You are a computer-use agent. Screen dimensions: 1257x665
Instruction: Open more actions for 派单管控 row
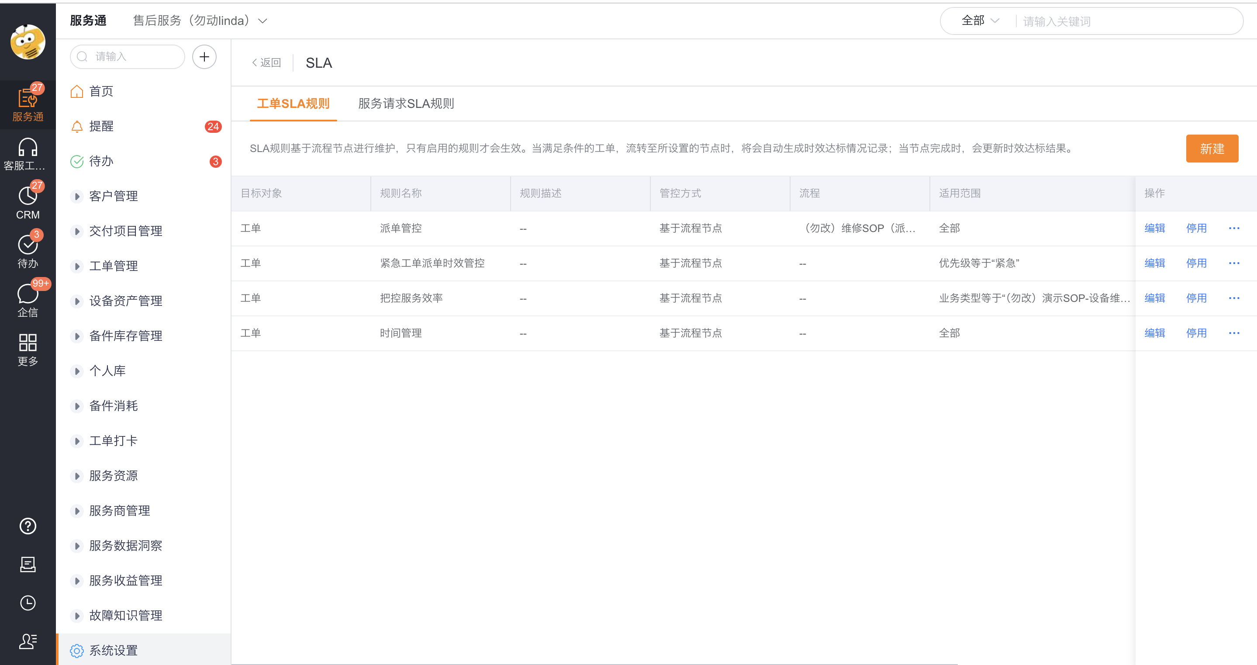click(1233, 228)
